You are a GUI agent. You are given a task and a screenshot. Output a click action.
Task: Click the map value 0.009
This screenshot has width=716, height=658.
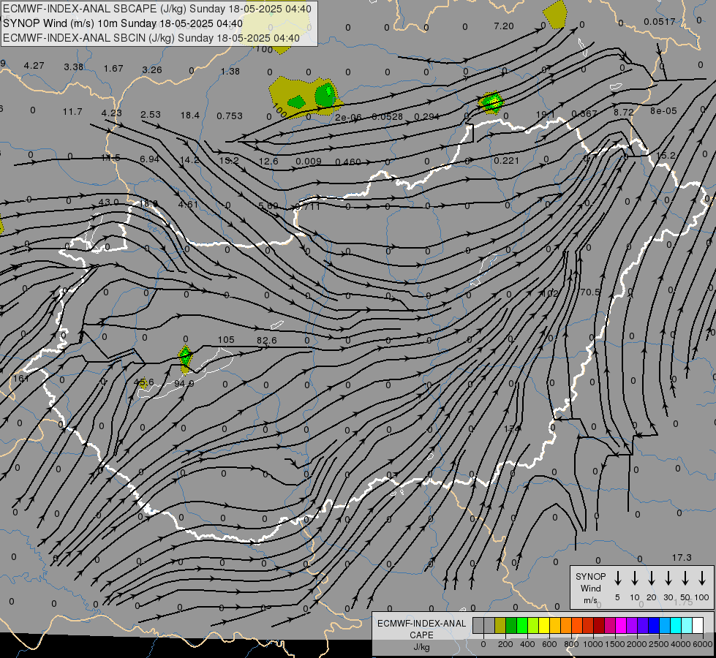pyautogui.click(x=308, y=161)
